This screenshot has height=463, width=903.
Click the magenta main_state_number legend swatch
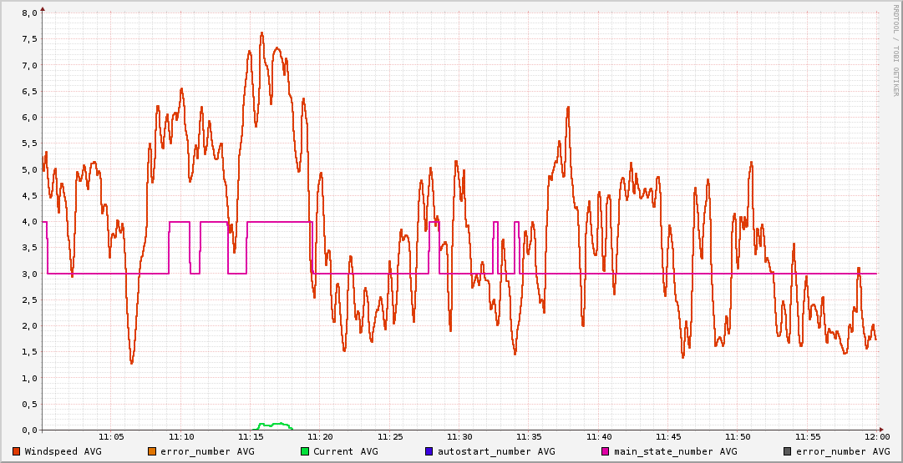pos(605,451)
